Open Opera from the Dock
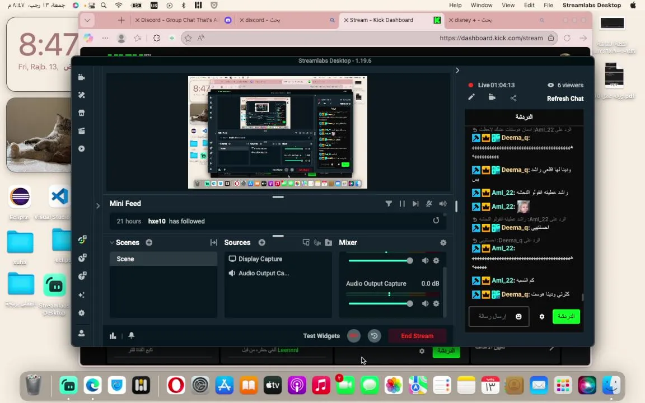Image resolution: width=645 pixels, height=403 pixels. 176,385
